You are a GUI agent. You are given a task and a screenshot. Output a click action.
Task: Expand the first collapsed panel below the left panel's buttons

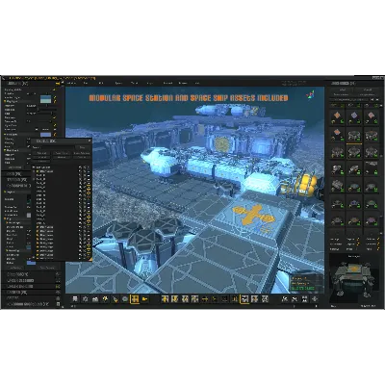31,274
